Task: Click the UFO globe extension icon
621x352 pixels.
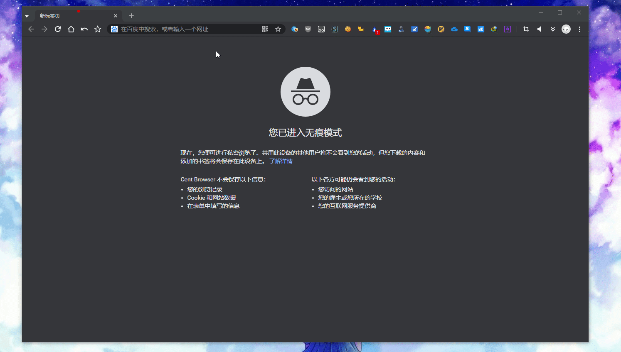Action: (x=494, y=29)
